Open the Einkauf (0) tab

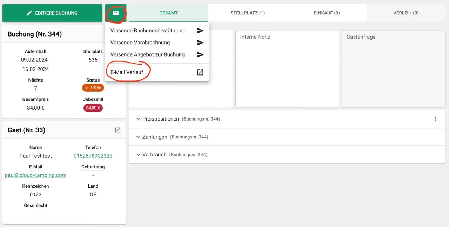[327, 13]
